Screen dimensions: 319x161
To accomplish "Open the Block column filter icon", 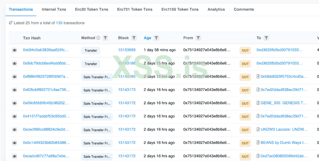I will coord(134,38).
